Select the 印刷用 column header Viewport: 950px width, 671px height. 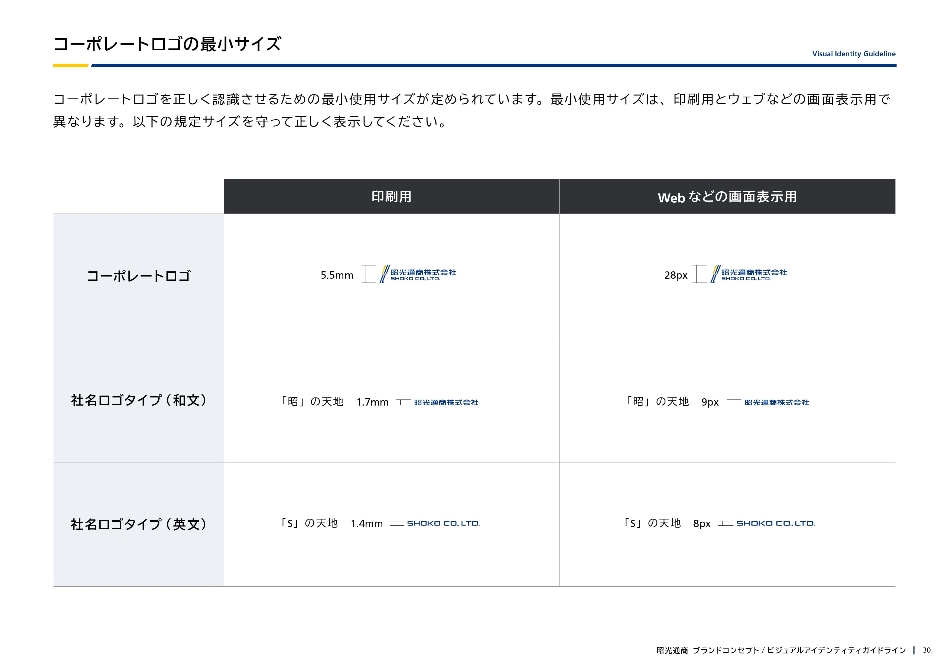391,196
